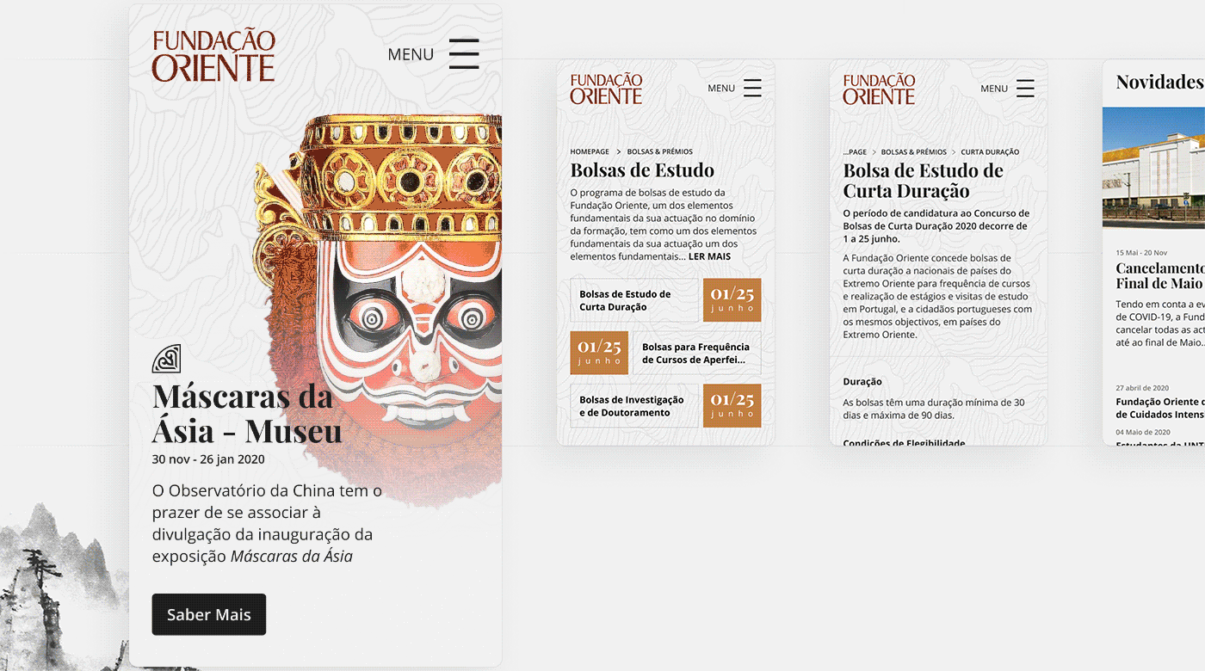Viewport: 1205px width, 671px height.
Task: Click MENU label on the large homepage mockup
Action: (411, 54)
